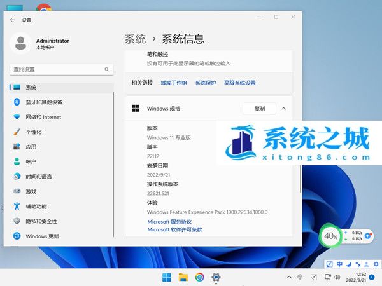
Task: Click the 隐私和安全性 shield icon
Action: click(17, 221)
